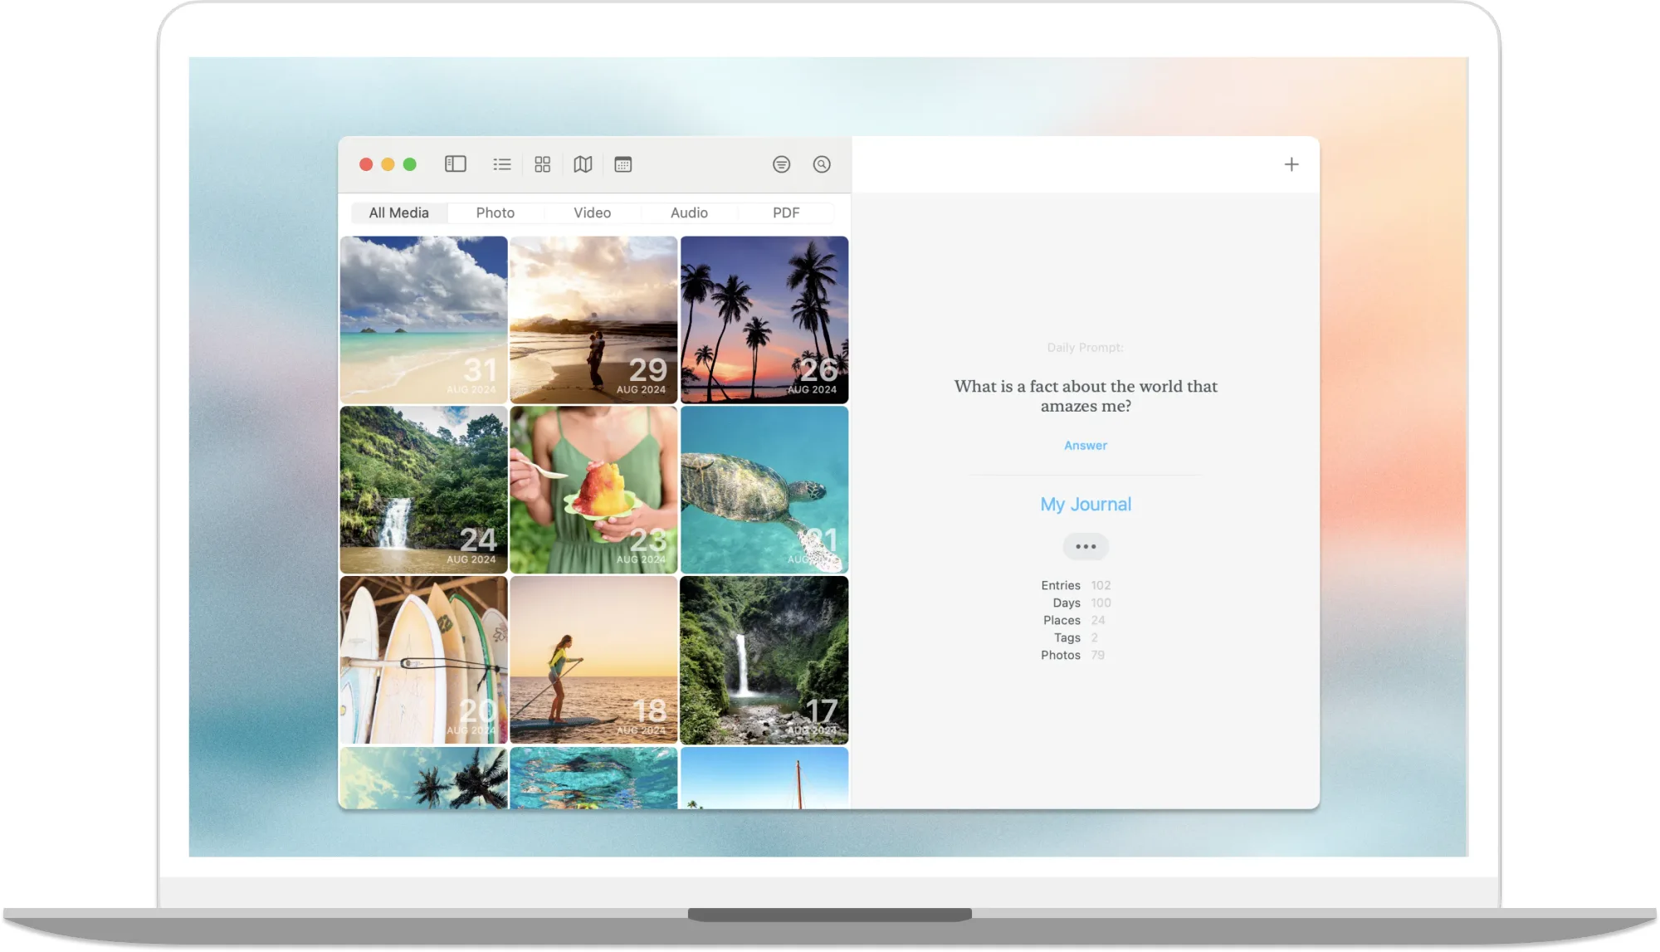
Task: Open the 18 Aug 2024 paddleboard photo
Action: tap(593, 660)
